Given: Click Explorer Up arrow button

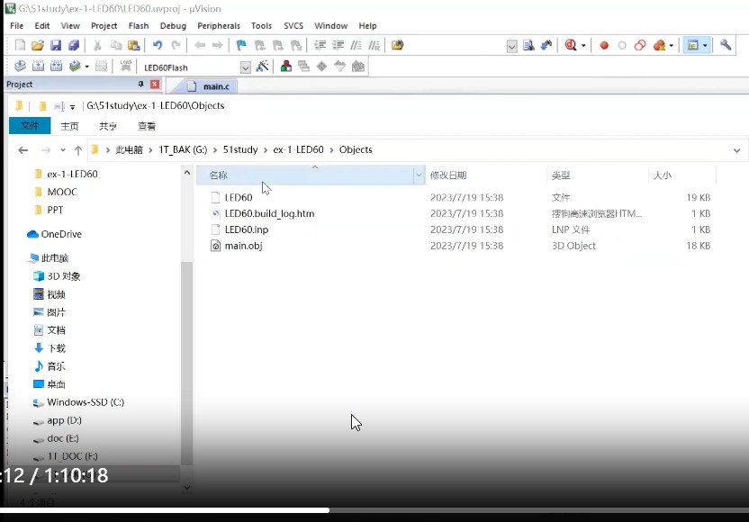Looking at the screenshot, I should tap(78, 150).
